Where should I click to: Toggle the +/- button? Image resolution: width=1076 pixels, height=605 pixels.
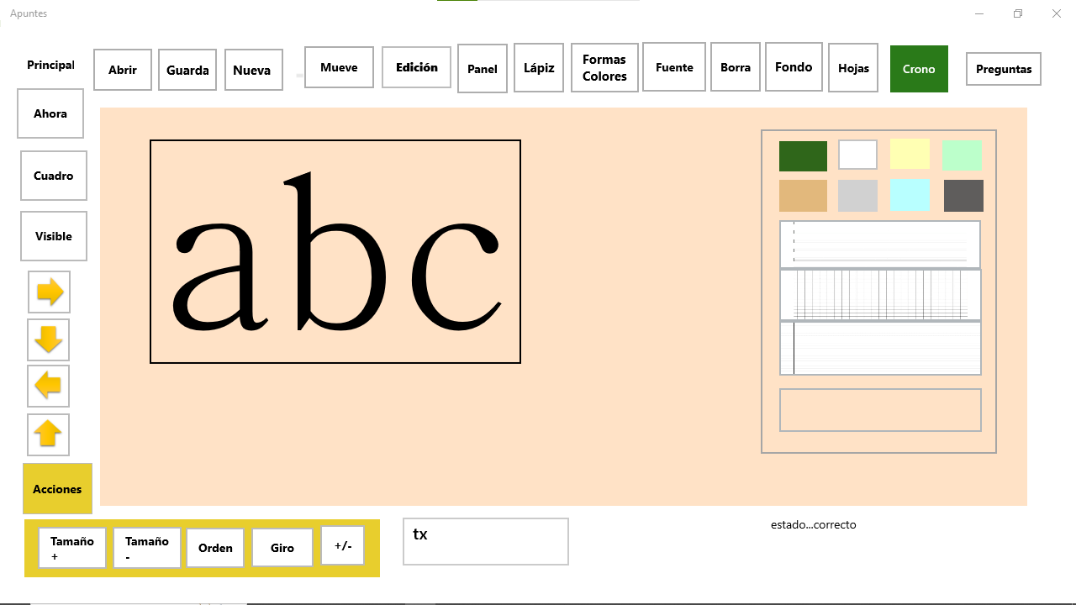coord(343,546)
